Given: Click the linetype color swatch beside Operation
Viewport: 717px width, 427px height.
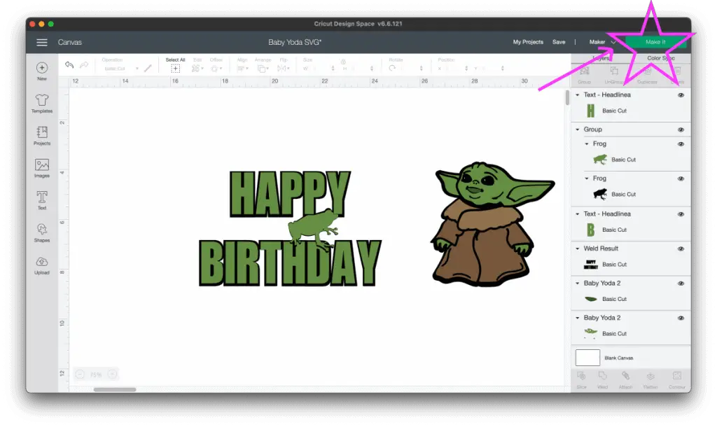Looking at the screenshot, I should click(x=148, y=69).
